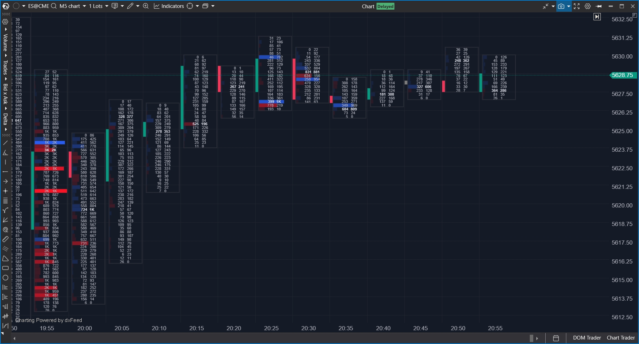This screenshot has height=344, width=639.
Task: Open the calendar icon in bottom bar
Action: (556, 338)
